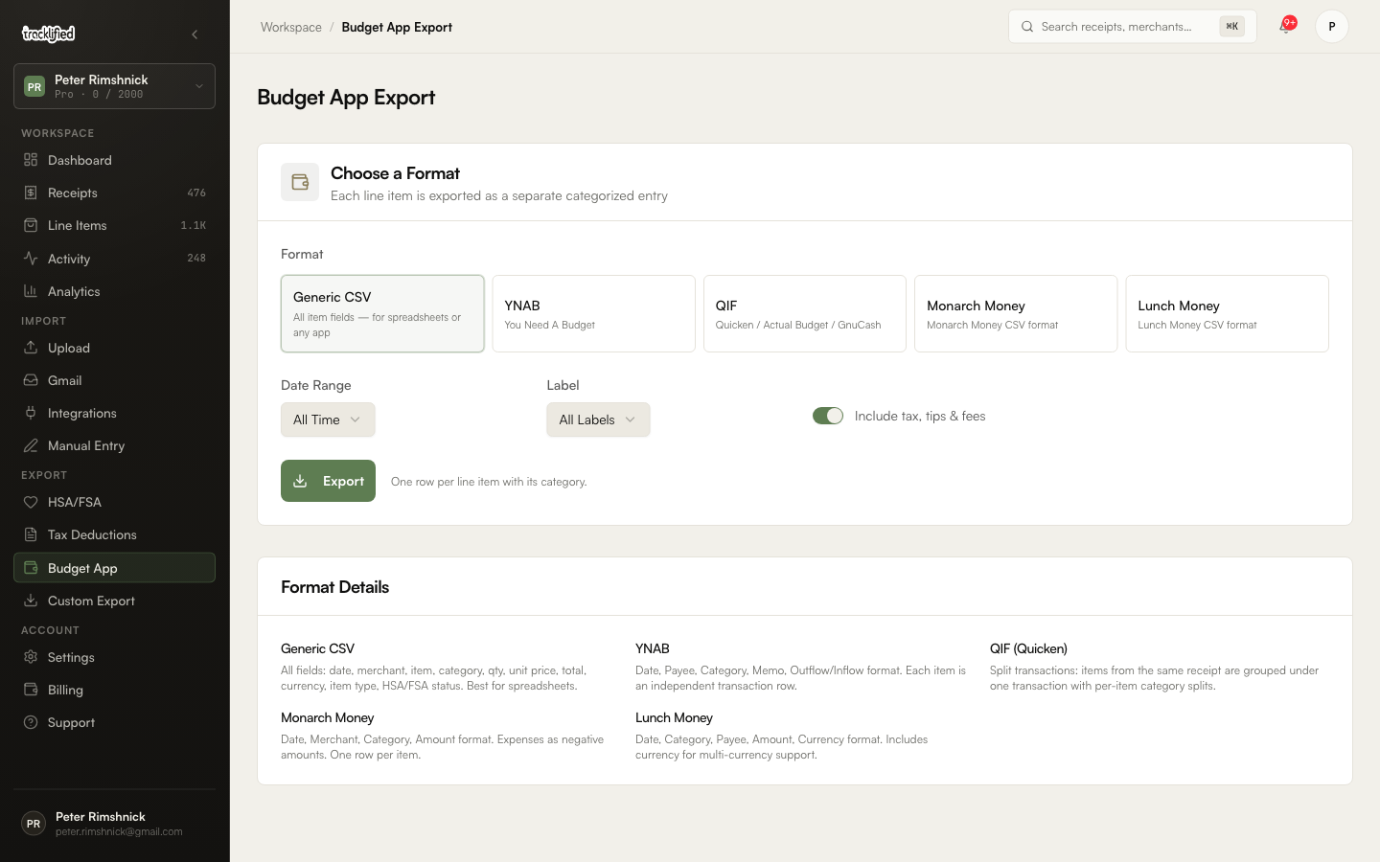
Task: Click the Upload icon in sidebar
Action: pyautogui.click(x=31, y=348)
